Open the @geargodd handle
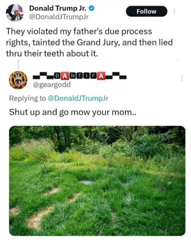The width and height of the screenshot is (191, 240). [52, 85]
